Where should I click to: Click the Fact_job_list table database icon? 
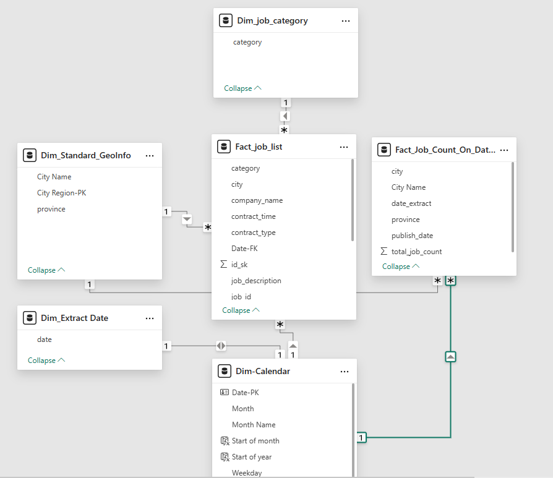224,147
